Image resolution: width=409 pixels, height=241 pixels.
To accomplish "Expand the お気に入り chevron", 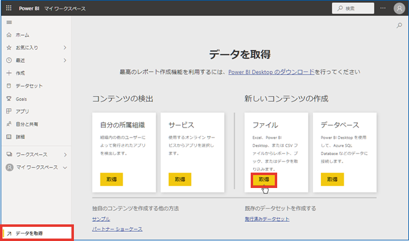I will [65, 47].
